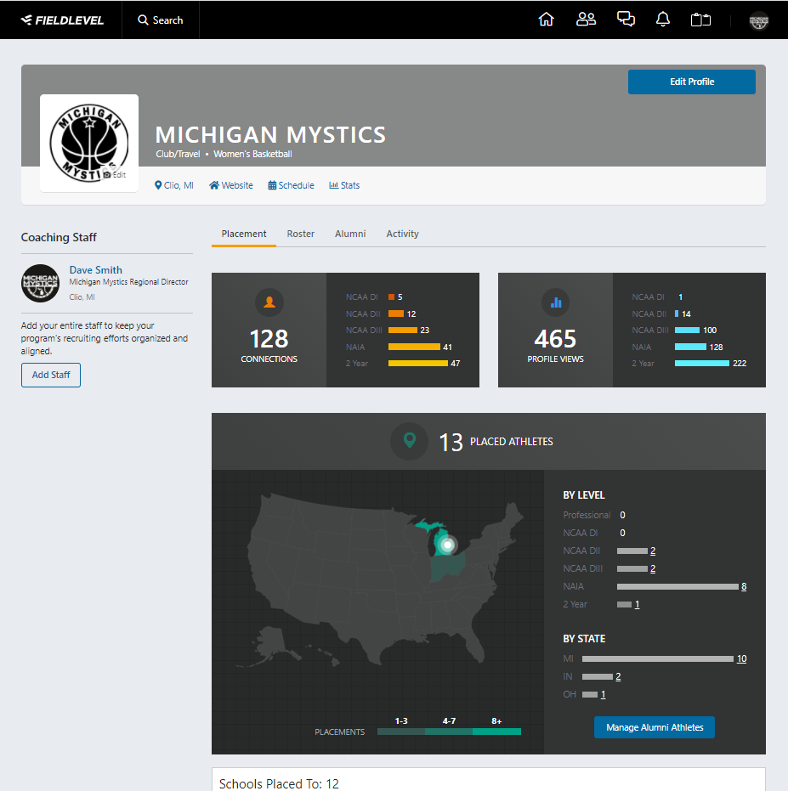The height and width of the screenshot is (791, 788).
Task: Open the MI state placements count 10
Action: (x=741, y=658)
